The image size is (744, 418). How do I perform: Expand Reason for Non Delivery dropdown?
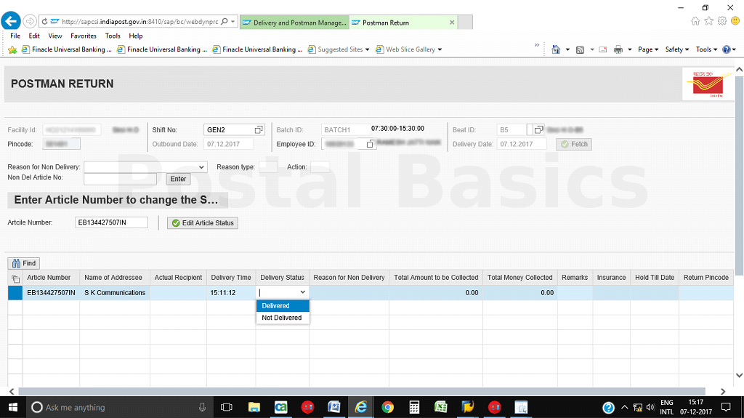[x=201, y=167]
